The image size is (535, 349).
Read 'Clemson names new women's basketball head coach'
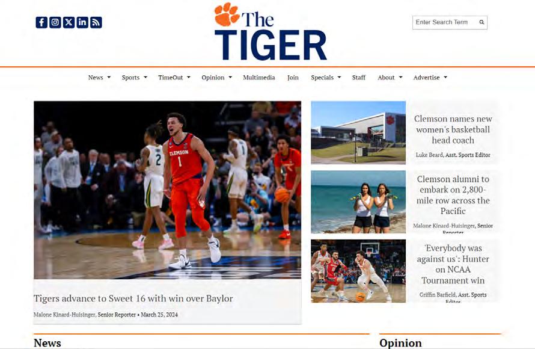(453, 129)
